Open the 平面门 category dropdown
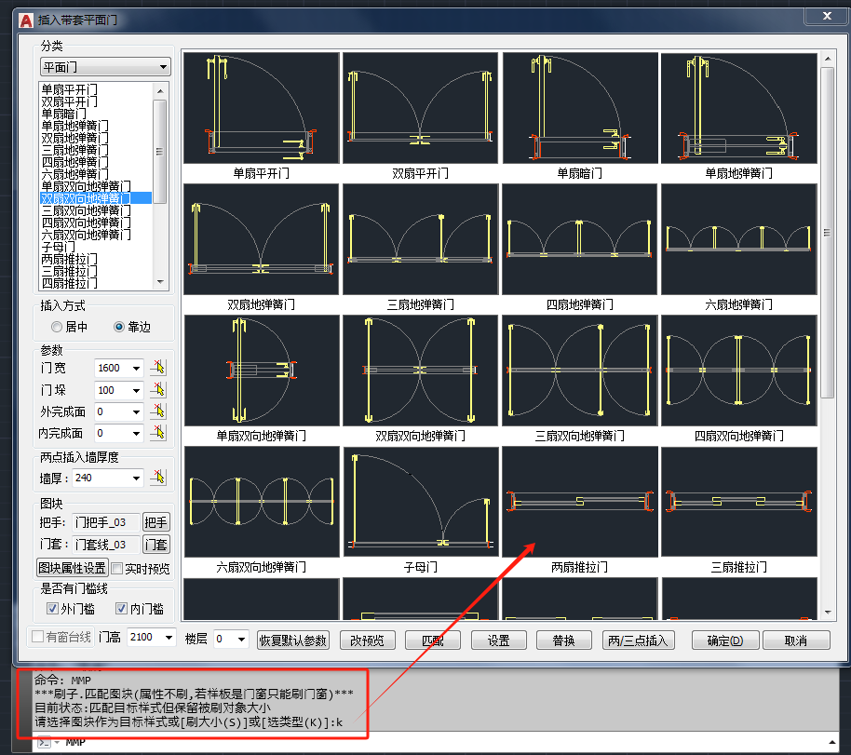The height and width of the screenshot is (755, 851). [x=105, y=67]
